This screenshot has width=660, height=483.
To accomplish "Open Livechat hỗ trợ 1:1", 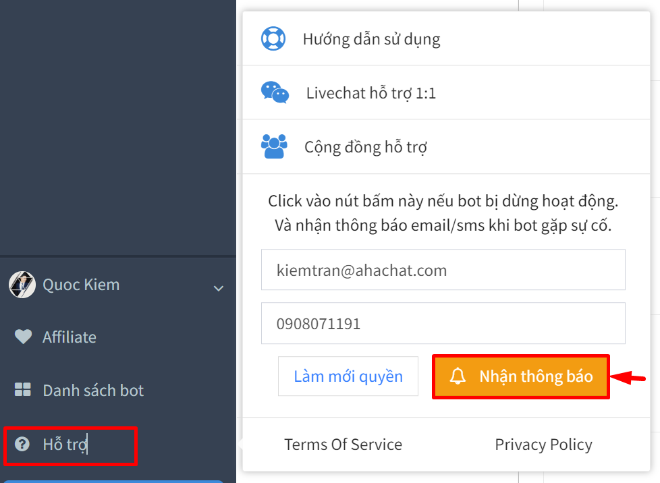I will 446,92.
